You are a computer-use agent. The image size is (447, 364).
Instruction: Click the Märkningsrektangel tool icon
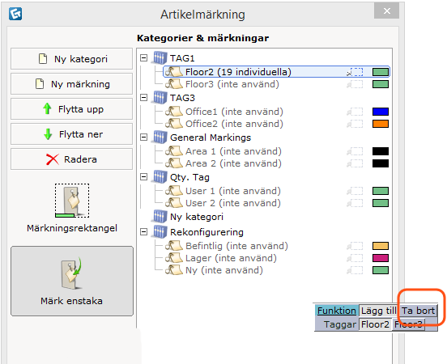point(72,201)
